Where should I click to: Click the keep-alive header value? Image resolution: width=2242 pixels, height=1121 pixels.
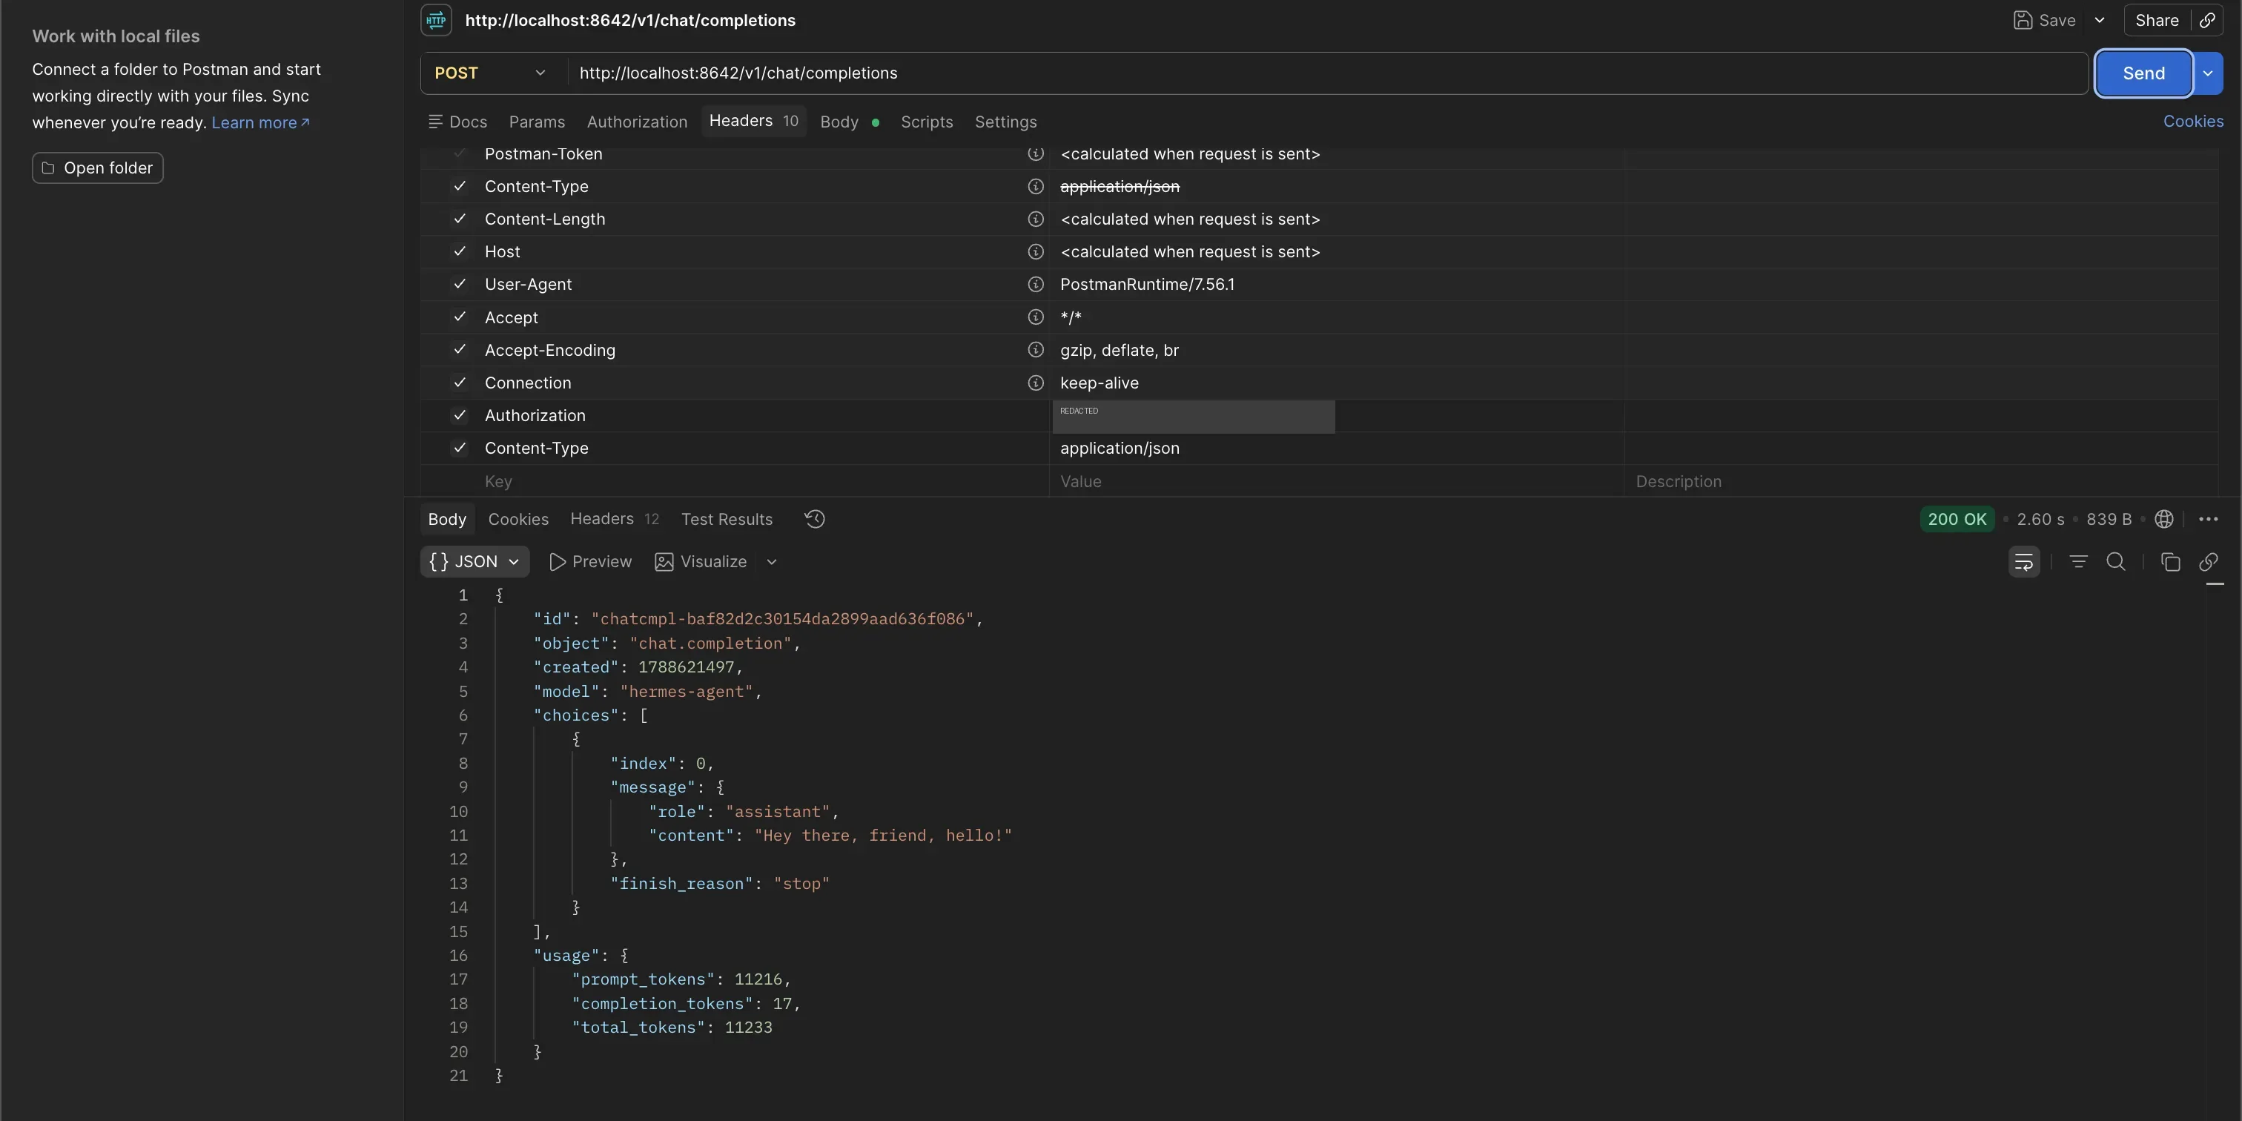pos(1098,383)
